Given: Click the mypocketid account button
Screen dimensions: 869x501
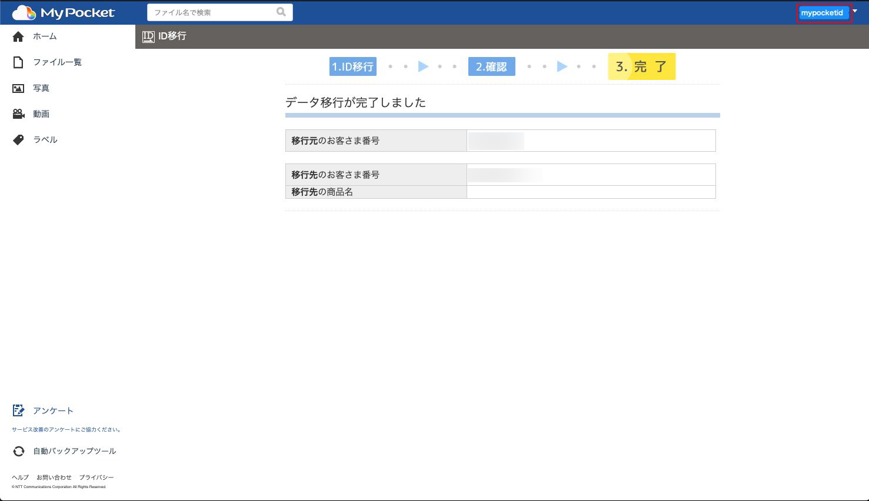Looking at the screenshot, I should (x=824, y=13).
